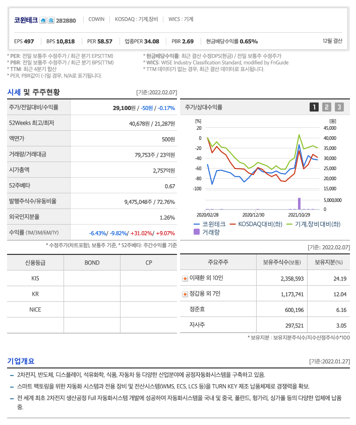Click the 9,475,048주 / 72.76% value

tap(149, 202)
